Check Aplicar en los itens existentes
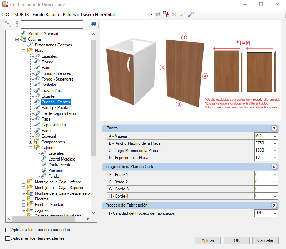 click(8, 238)
